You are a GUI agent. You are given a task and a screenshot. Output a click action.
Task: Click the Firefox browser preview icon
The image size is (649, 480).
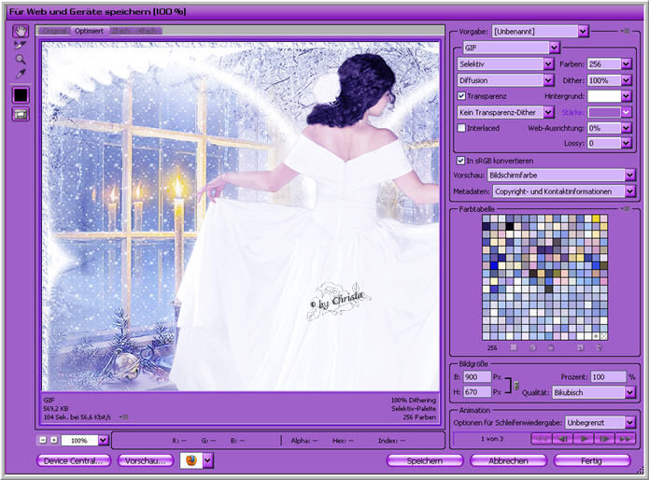[x=190, y=460]
